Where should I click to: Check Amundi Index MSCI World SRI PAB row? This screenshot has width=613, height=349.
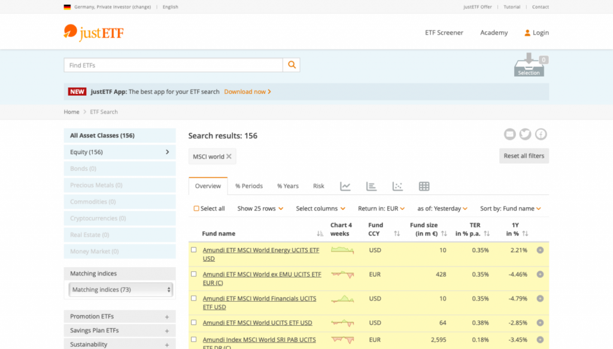(x=194, y=339)
